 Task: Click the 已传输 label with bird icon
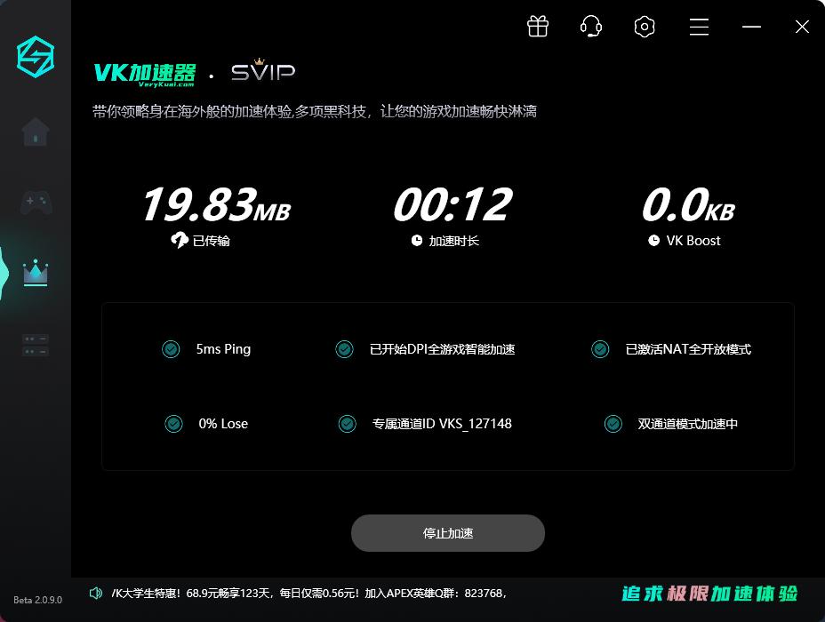tap(200, 240)
